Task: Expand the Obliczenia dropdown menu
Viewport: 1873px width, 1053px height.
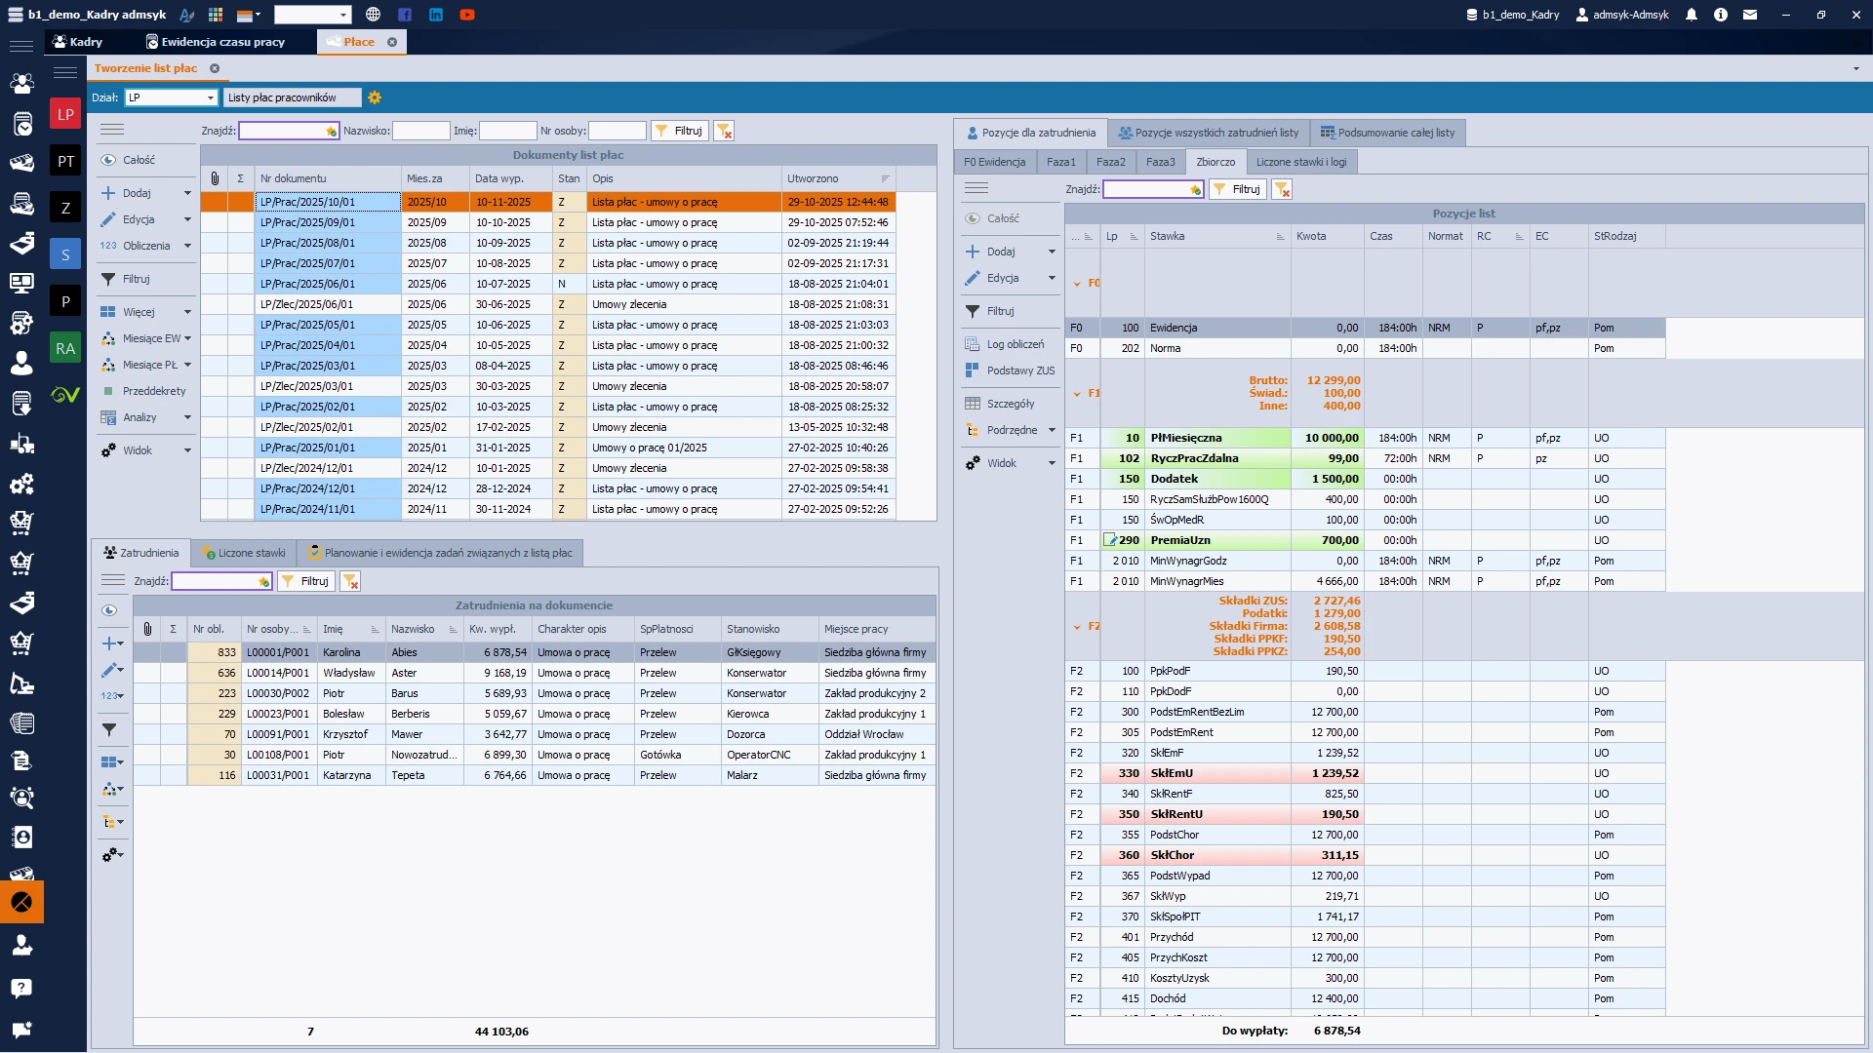Action: click(x=187, y=246)
